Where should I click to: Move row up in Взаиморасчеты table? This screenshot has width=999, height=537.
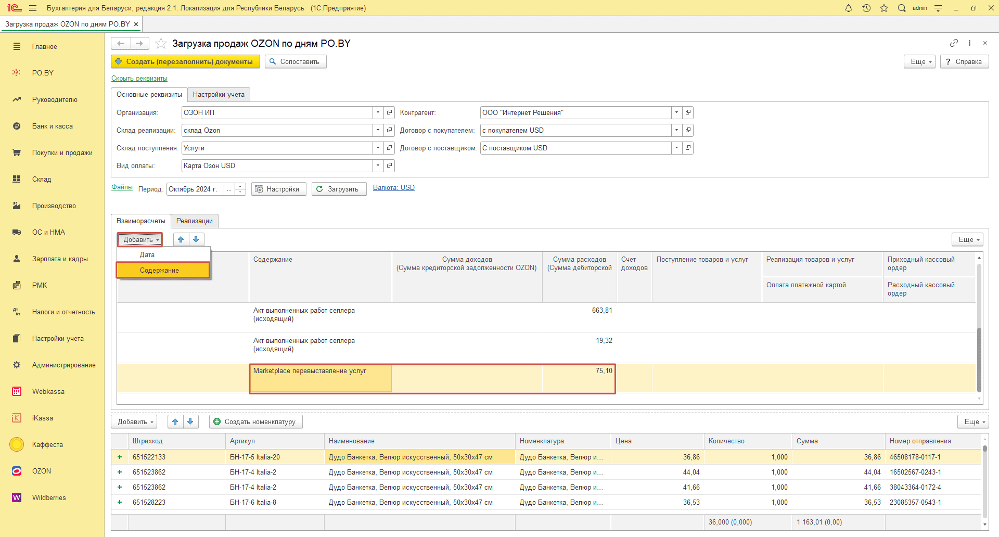[181, 239]
